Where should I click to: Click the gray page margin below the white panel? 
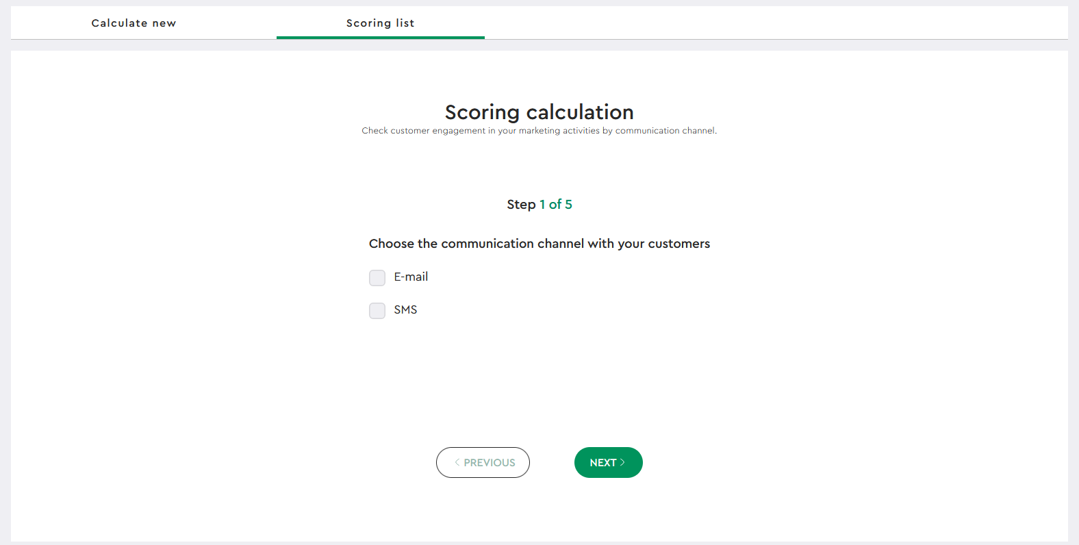pos(539,543)
